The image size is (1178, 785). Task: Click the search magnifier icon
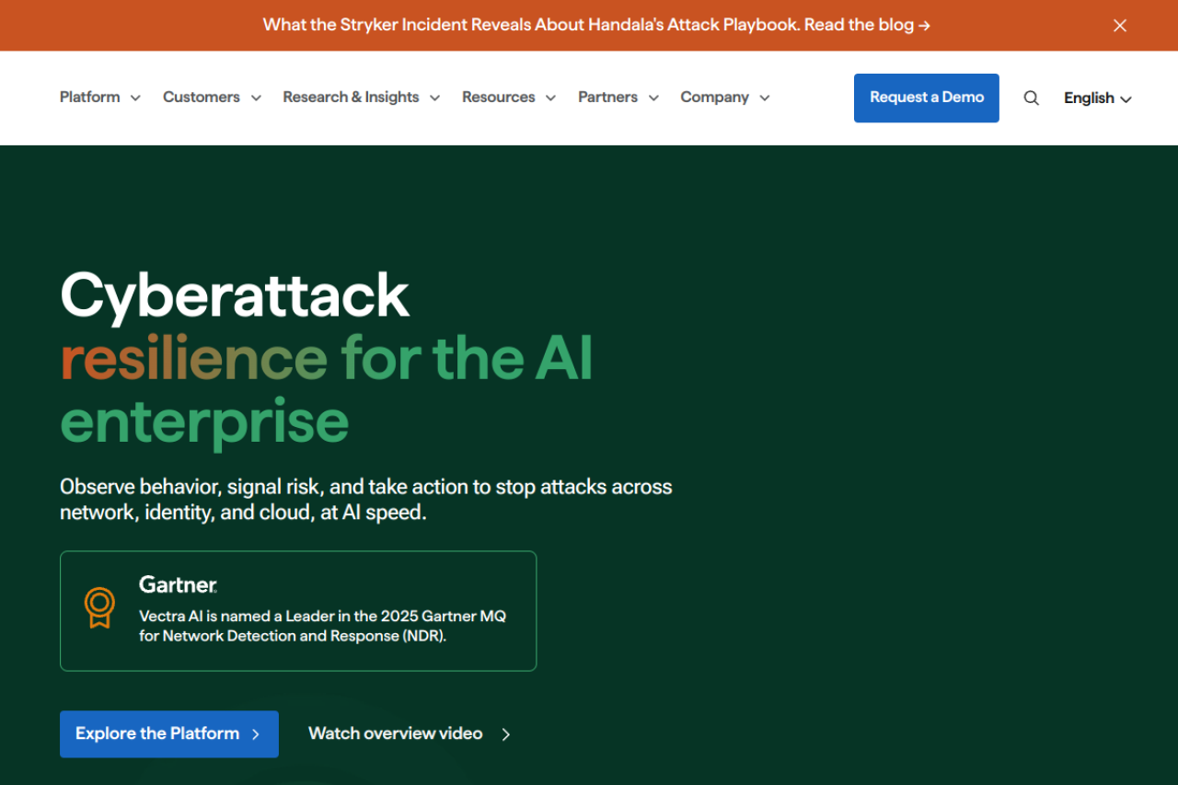point(1031,98)
